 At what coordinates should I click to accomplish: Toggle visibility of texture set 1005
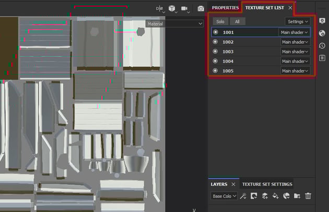pos(215,71)
